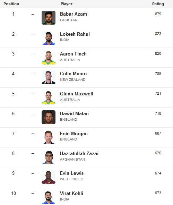Select the Hazratullah Zazai name link
The height and width of the screenshot is (205, 173).
[79, 153]
